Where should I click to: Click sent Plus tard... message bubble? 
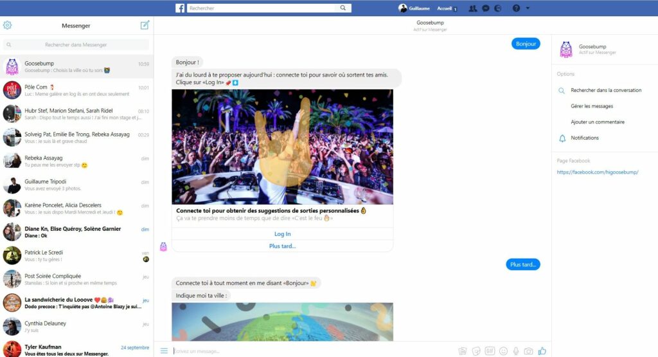click(523, 264)
